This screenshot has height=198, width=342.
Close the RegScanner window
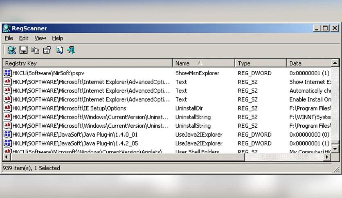coord(335,28)
